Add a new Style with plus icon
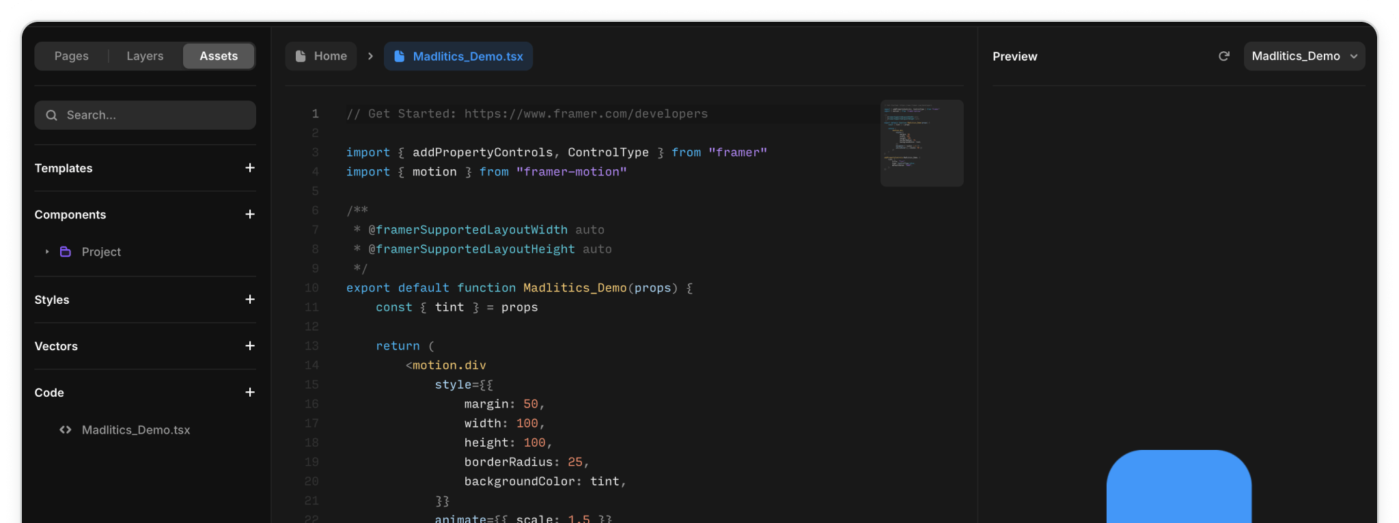The width and height of the screenshot is (1399, 523). click(x=250, y=300)
